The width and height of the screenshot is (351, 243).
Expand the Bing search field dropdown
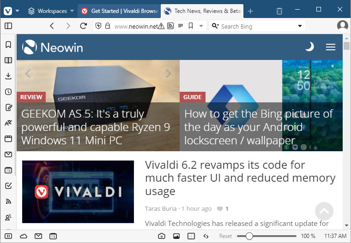tap(300, 26)
